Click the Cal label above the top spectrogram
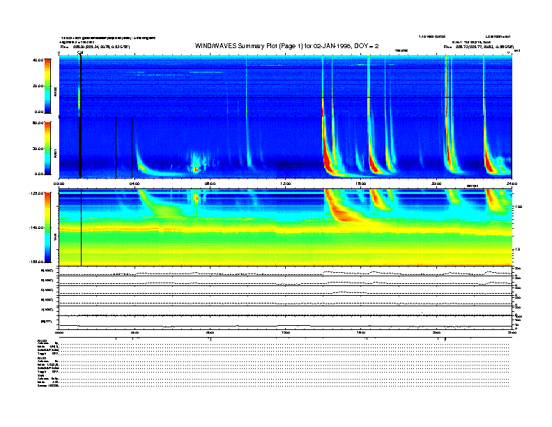552x427 pixels. tap(80, 52)
